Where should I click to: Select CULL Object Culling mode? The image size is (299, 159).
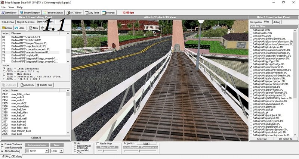[x=4, y=71]
